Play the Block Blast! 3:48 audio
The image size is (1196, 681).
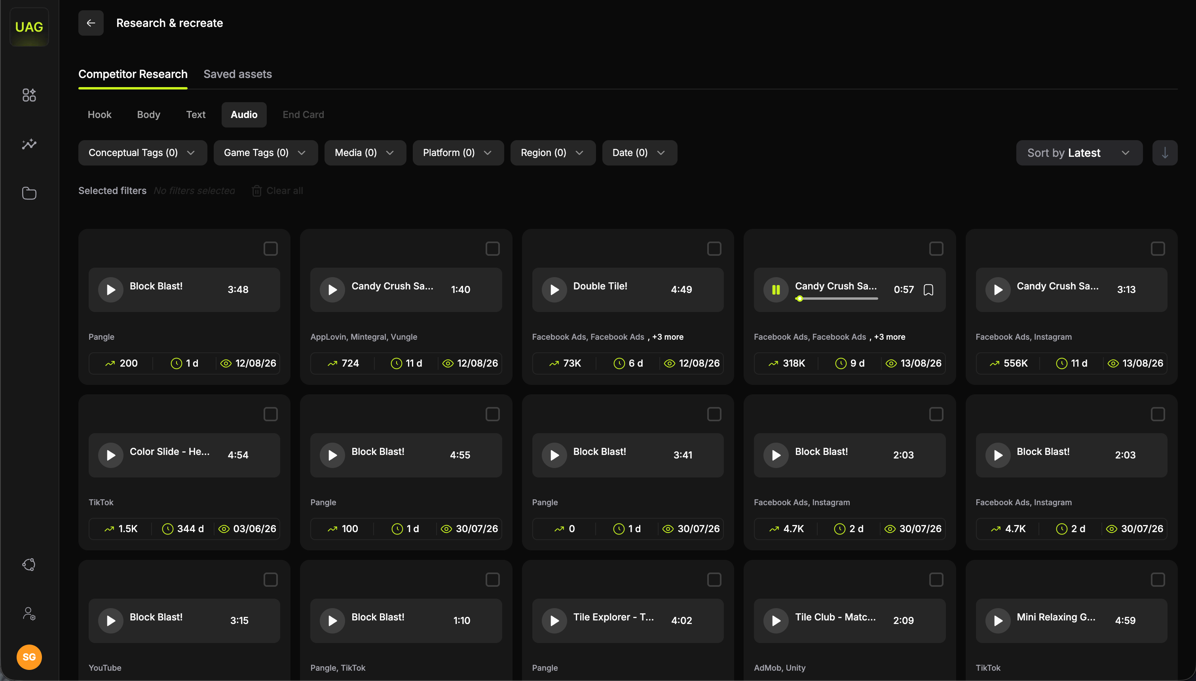(x=111, y=290)
